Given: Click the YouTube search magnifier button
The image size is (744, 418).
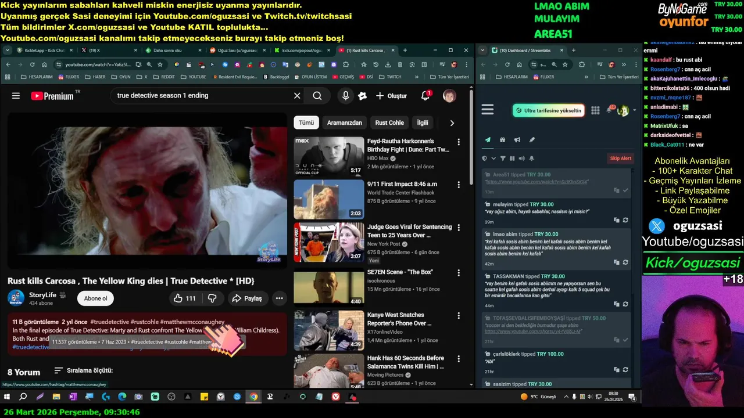Looking at the screenshot, I should point(317,96).
